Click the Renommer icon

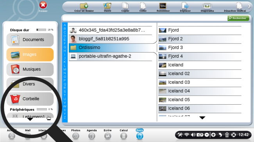163,6
